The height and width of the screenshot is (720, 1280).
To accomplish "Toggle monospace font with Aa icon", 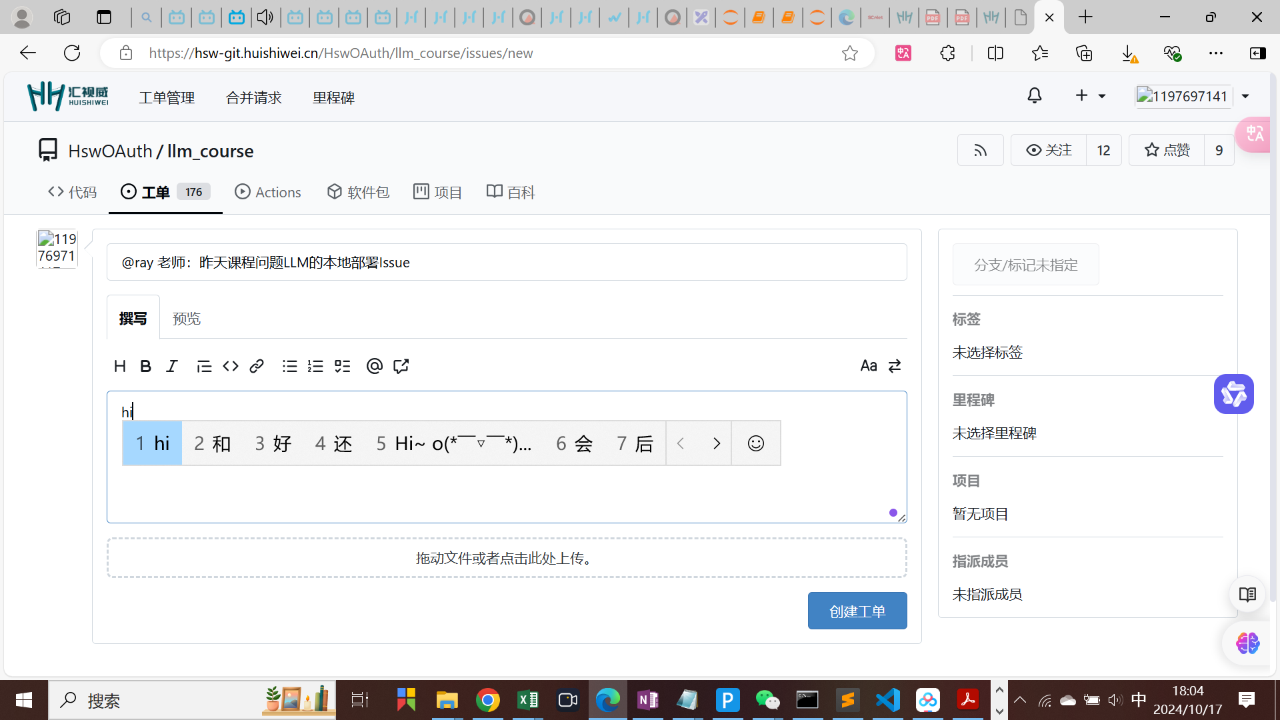I will (x=868, y=366).
